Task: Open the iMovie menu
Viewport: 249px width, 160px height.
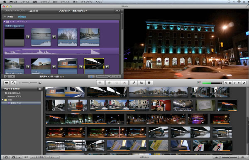Action: tap(13, 2)
